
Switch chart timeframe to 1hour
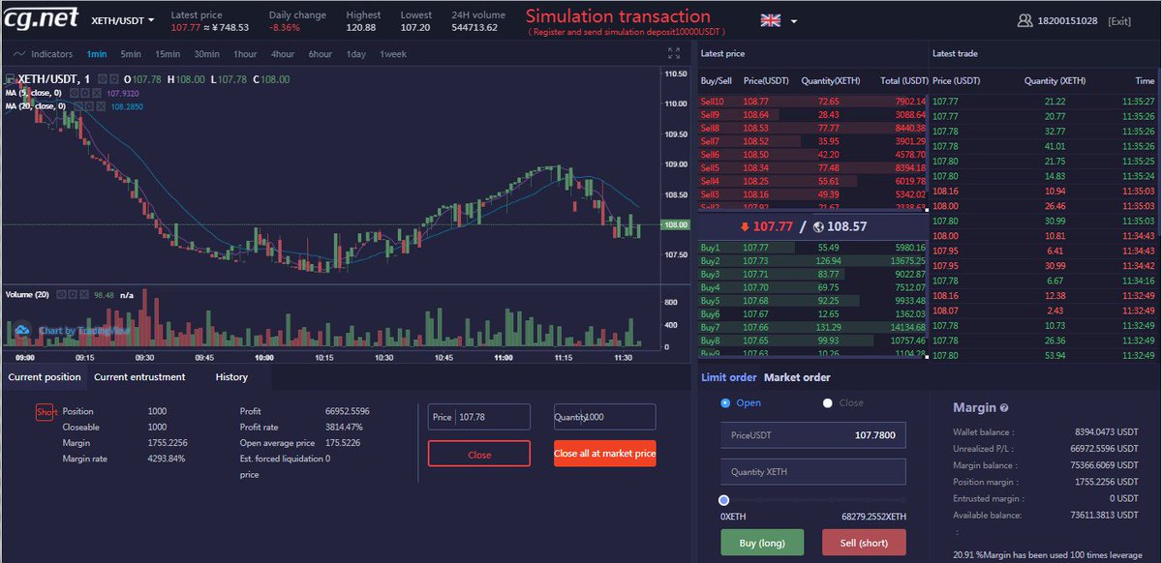tap(245, 54)
